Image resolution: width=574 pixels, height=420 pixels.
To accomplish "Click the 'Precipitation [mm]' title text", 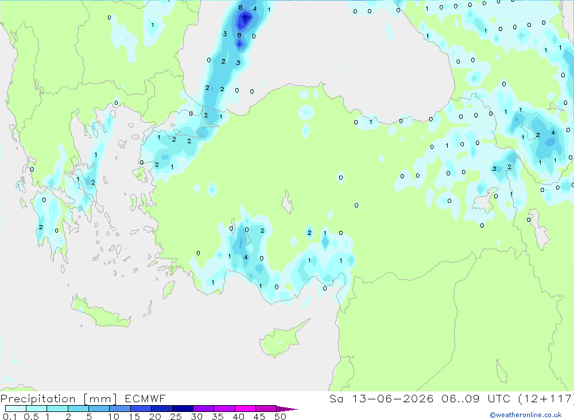I will pyautogui.click(x=59, y=399).
